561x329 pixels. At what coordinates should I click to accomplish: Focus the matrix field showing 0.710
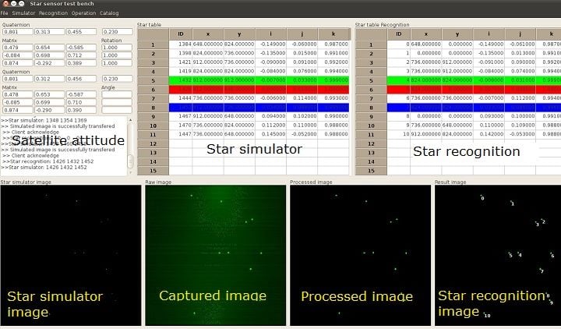(81, 102)
